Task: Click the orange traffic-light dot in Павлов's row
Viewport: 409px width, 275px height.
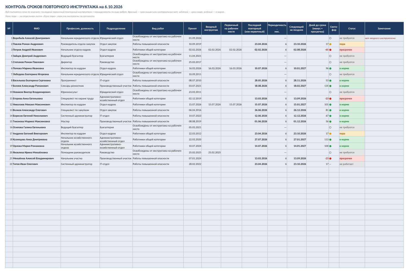Action: coord(330,44)
